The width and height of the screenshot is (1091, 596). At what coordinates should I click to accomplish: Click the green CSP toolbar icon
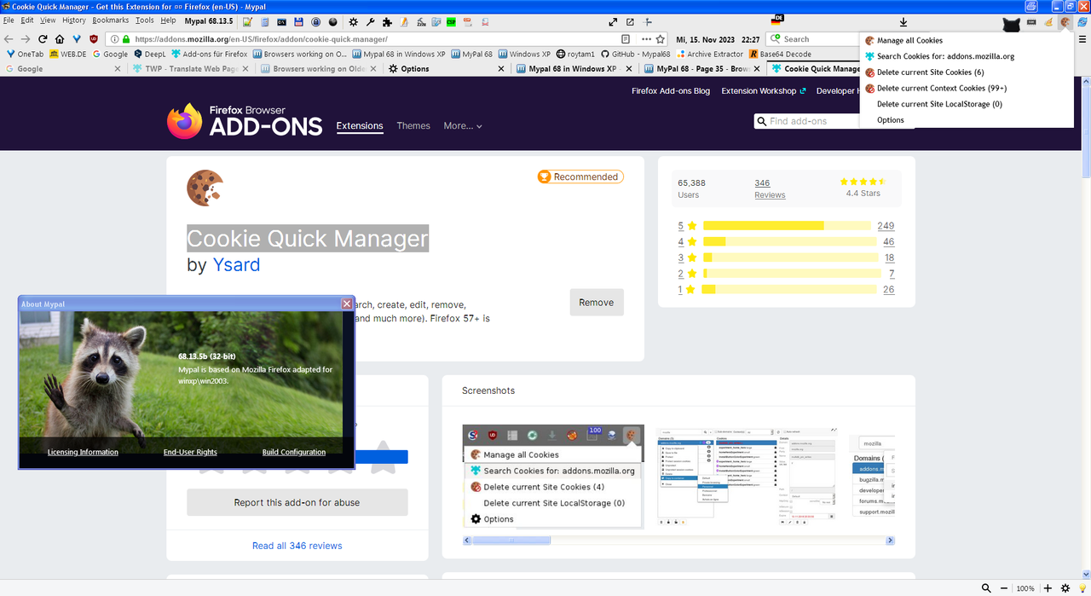click(x=451, y=22)
